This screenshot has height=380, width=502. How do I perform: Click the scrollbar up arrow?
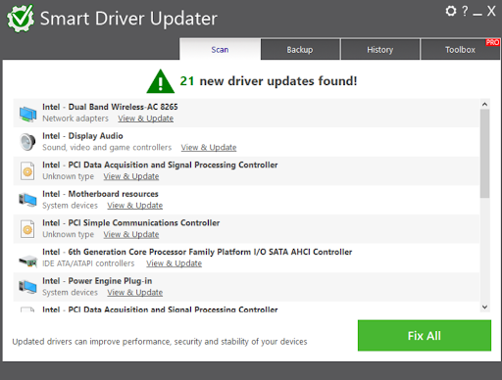click(x=484, y=104)
